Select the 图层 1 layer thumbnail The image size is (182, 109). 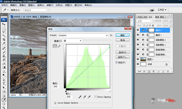pyautogui.click(x=143, y=59)
